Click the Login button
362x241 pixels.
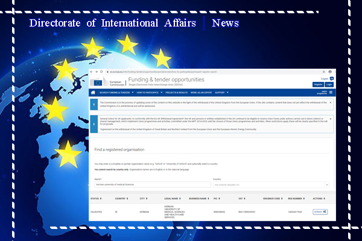pos(329,84)
